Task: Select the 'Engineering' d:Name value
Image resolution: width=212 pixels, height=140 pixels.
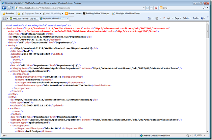Action: [33, 80]
